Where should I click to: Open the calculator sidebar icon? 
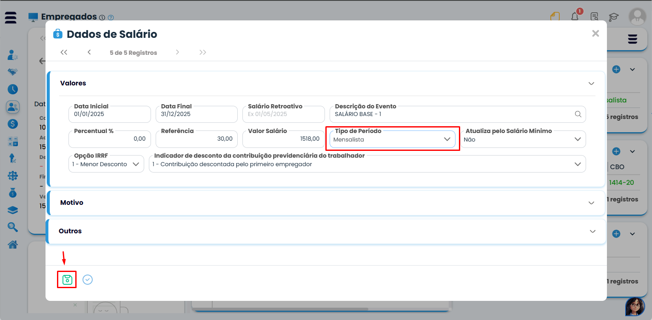(x=13, y=142)
